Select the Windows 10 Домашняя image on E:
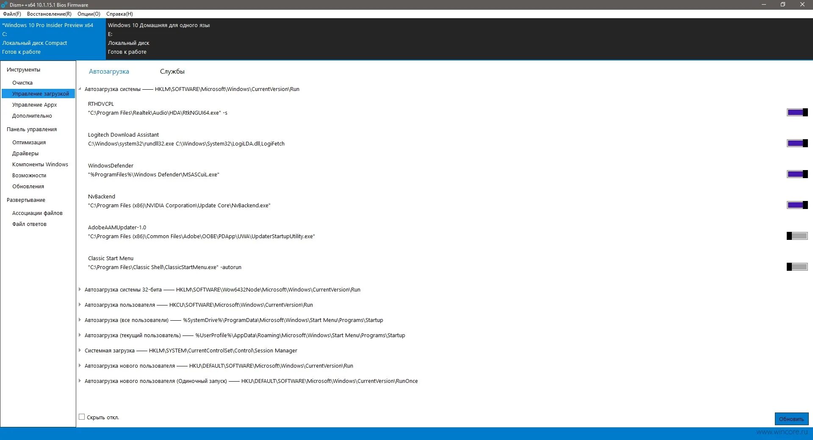813x440 pixels. click(159, 38)
